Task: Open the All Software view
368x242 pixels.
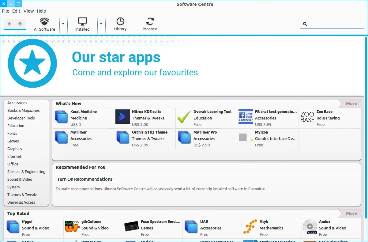Action: 44,24
